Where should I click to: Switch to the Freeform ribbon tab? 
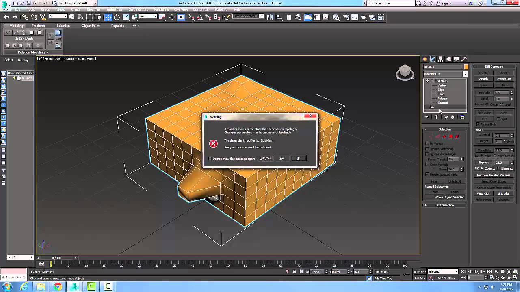tap(38, 26)
